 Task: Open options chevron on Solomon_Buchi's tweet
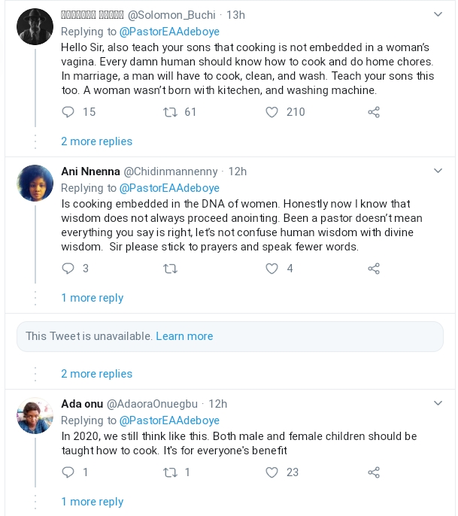point(438,15)
